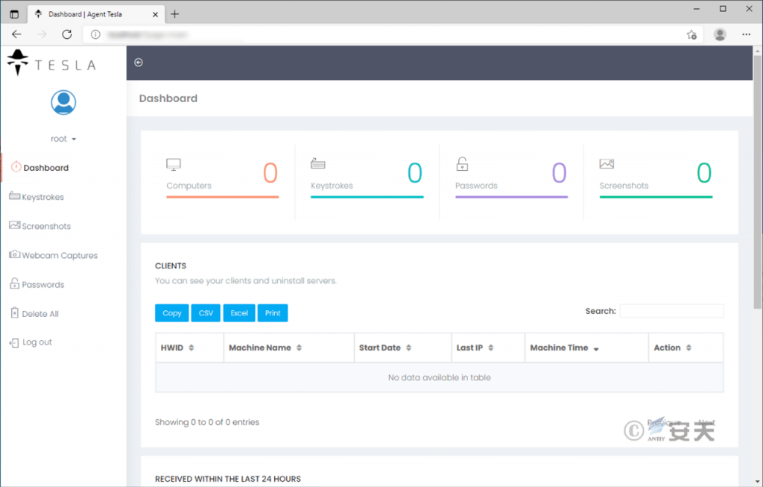
Task: Sort table by Machine Time column
Action: click(564, 348)
